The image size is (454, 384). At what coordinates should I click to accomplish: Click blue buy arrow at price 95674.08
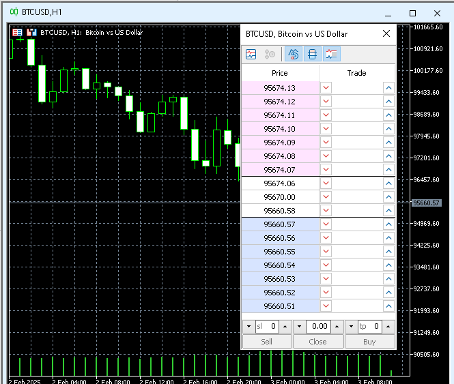point(388,156)
